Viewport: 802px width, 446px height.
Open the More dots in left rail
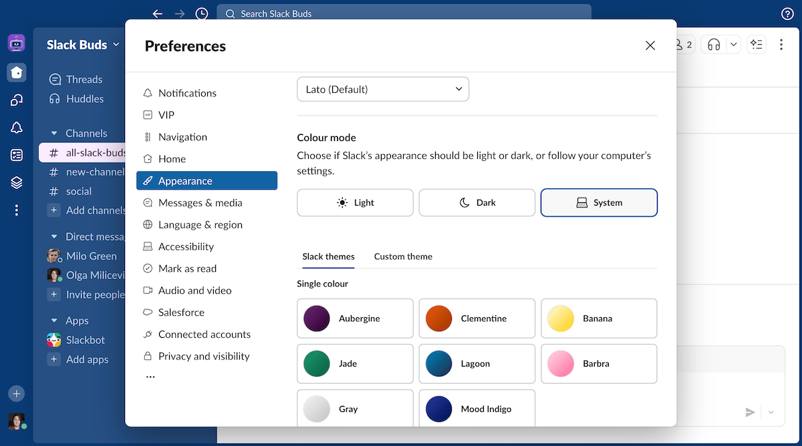tap(17, 210)
